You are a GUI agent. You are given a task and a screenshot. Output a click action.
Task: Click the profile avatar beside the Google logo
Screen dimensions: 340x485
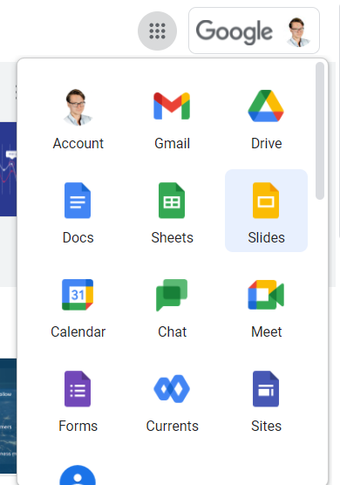click(x=298, y=32)
